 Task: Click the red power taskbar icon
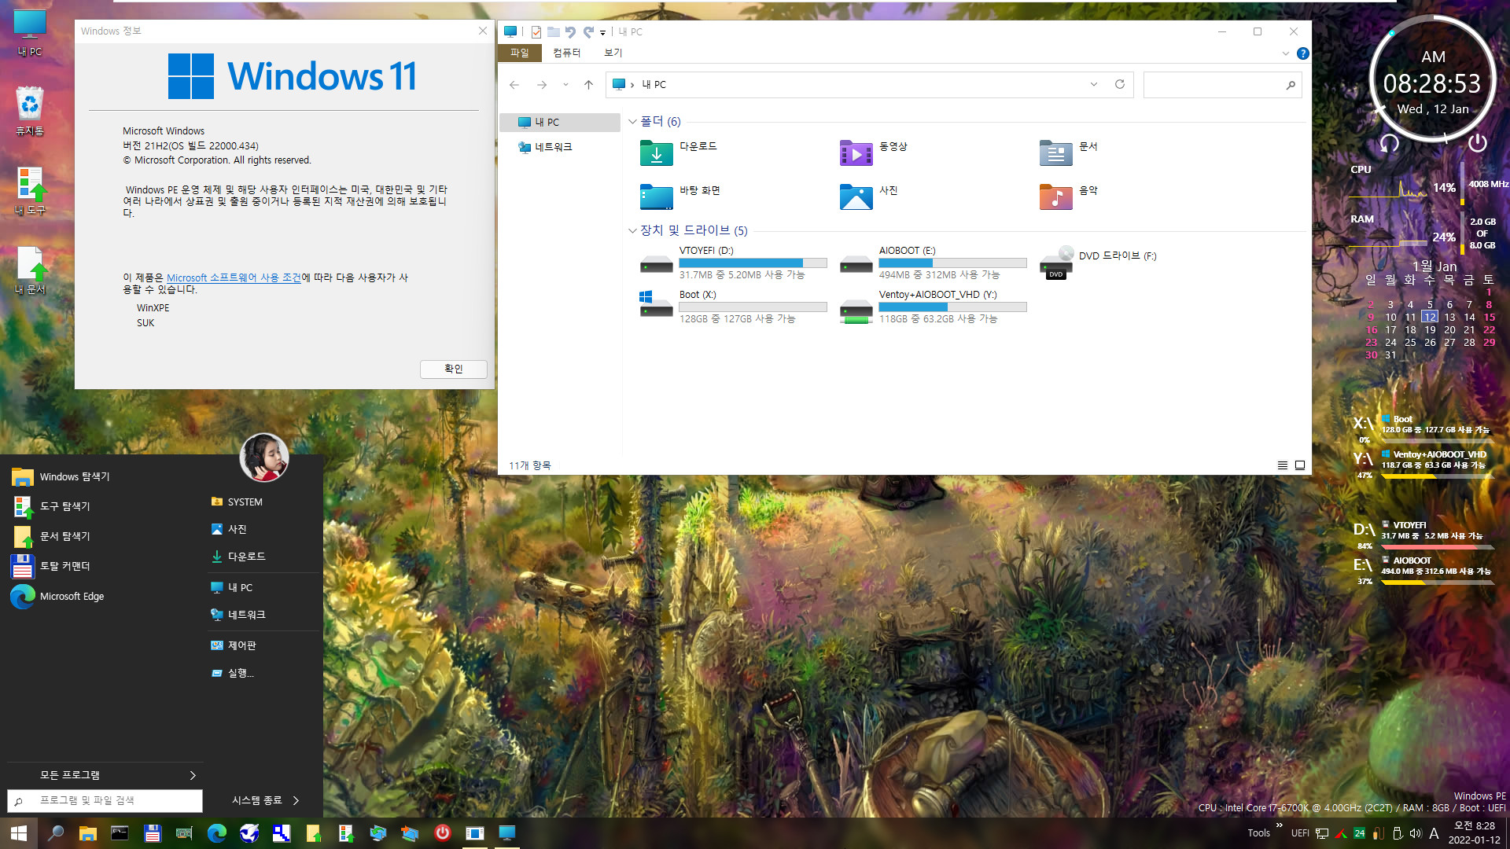[443, 832]
